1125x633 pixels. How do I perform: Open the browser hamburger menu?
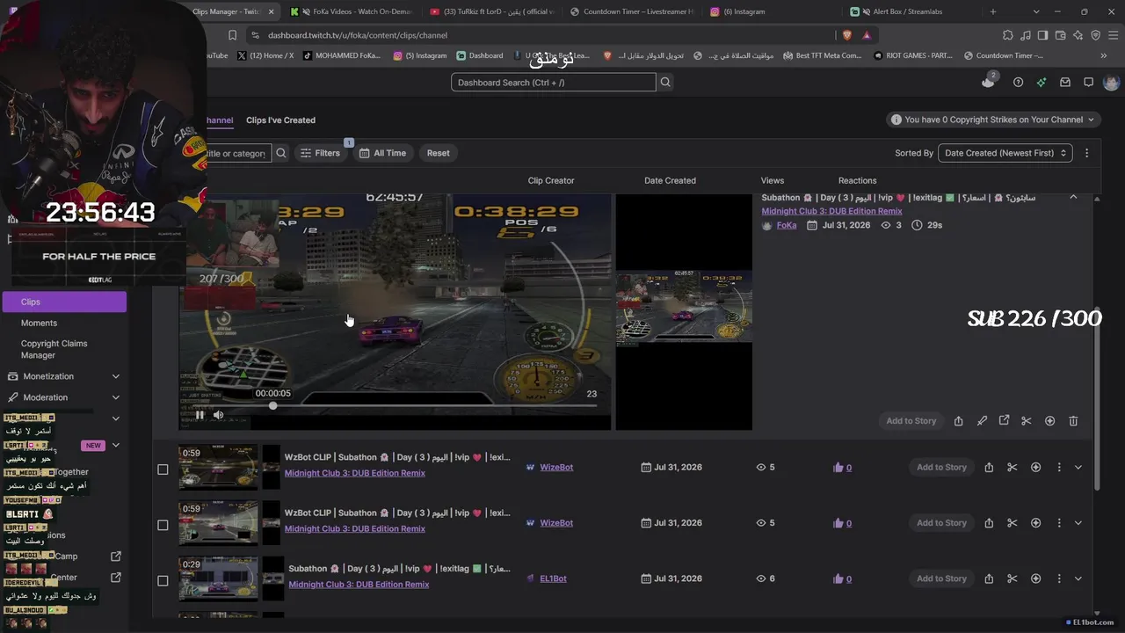click(1113, 35)
